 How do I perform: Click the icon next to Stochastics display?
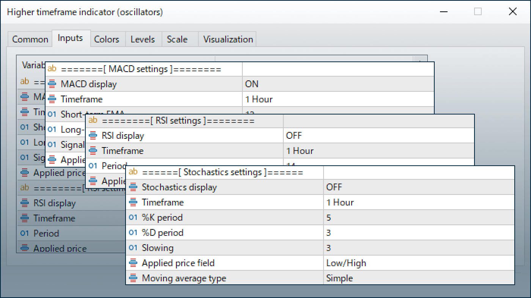pos(133,187)
